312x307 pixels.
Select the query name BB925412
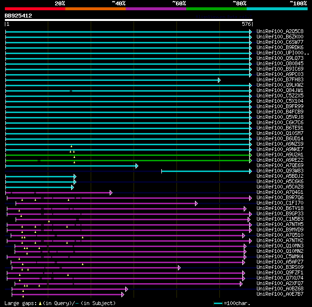pyautogui.click(x=19, y=16)
